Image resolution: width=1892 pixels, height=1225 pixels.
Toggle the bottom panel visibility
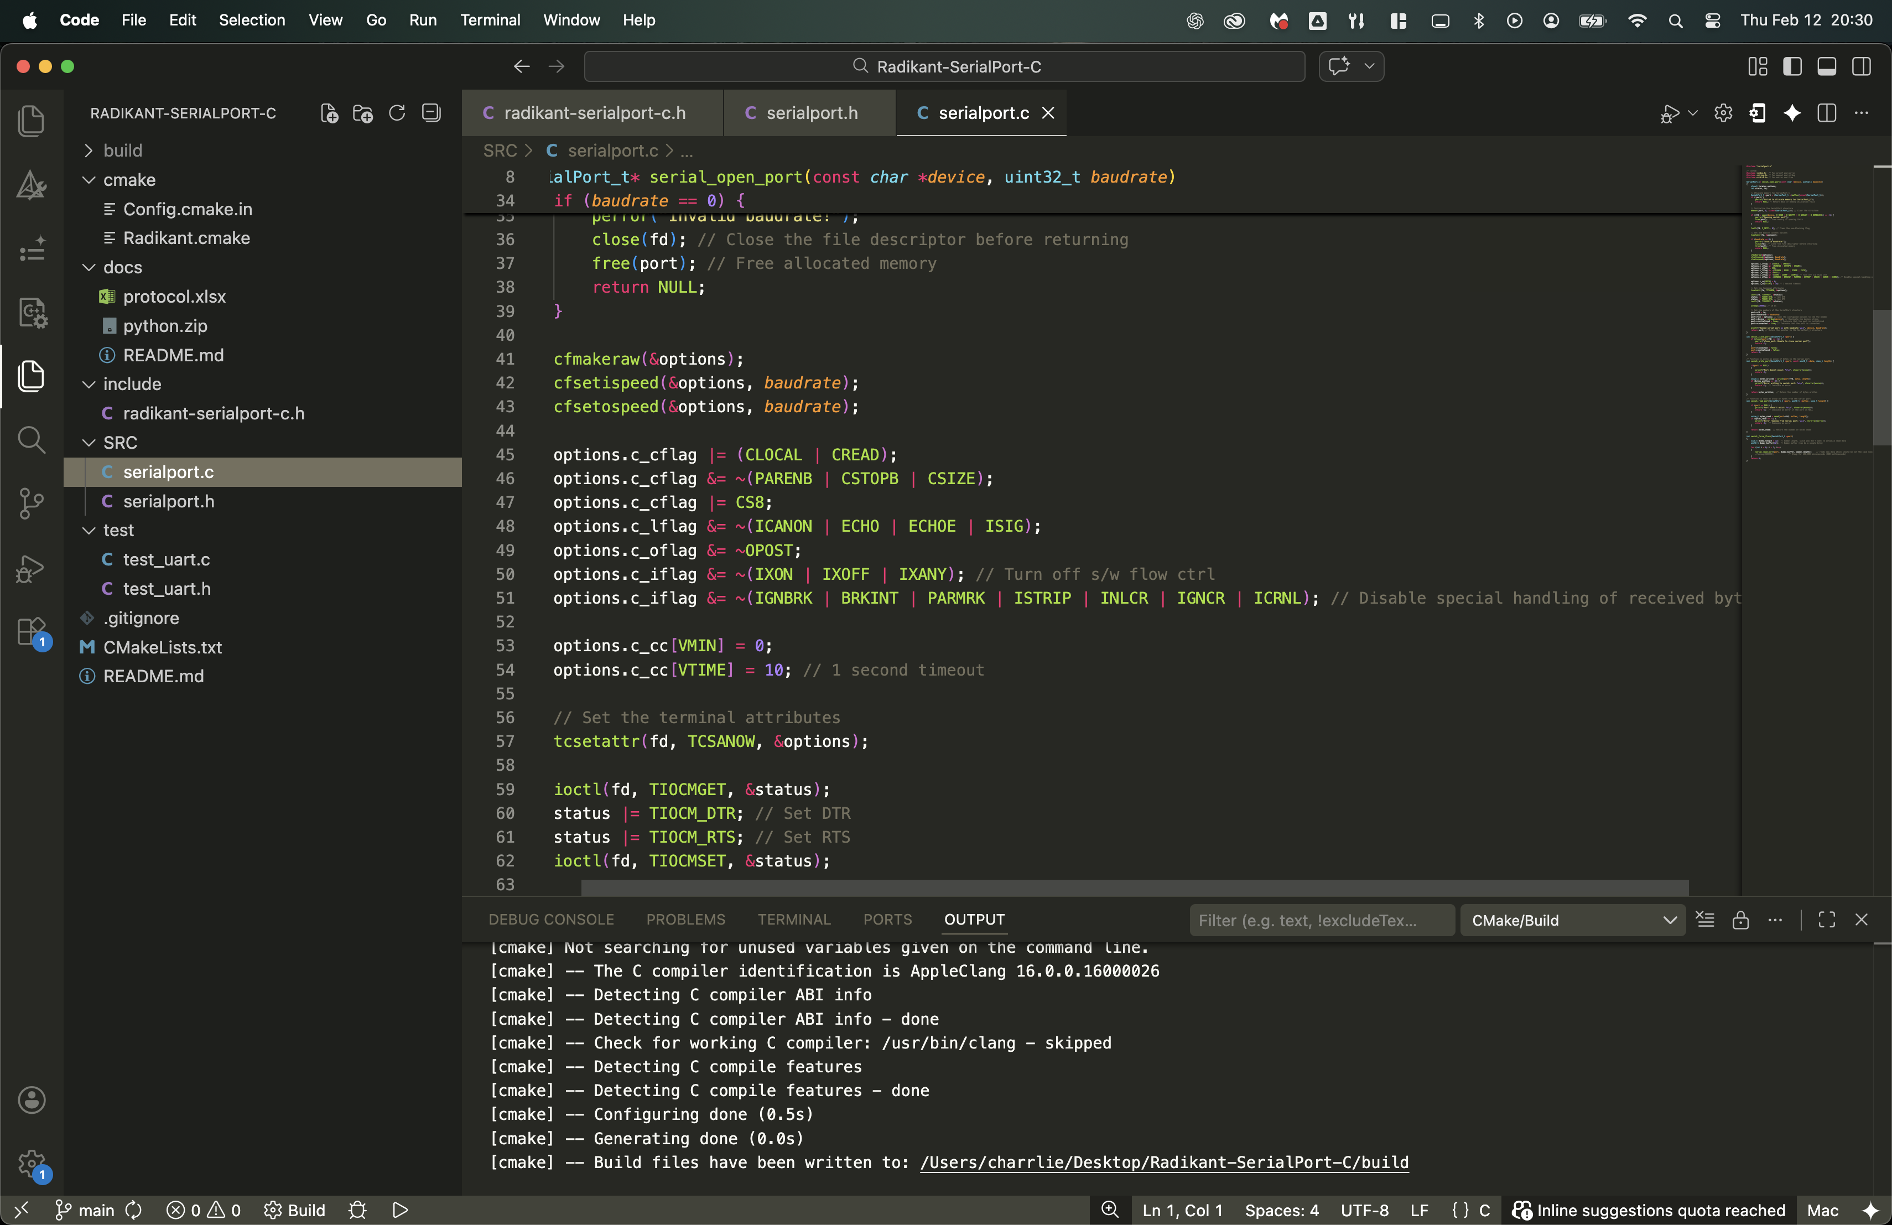(1827, 67)
